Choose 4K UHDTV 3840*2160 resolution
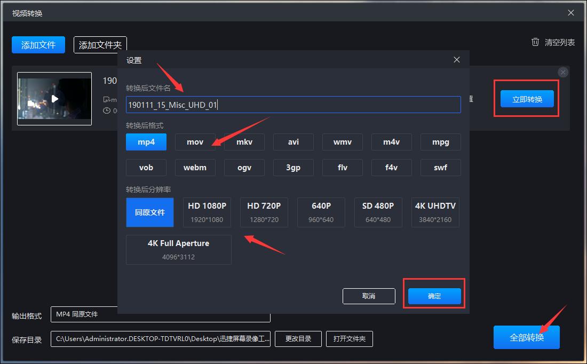The image size is (587, 364). (x=435, y=212)
